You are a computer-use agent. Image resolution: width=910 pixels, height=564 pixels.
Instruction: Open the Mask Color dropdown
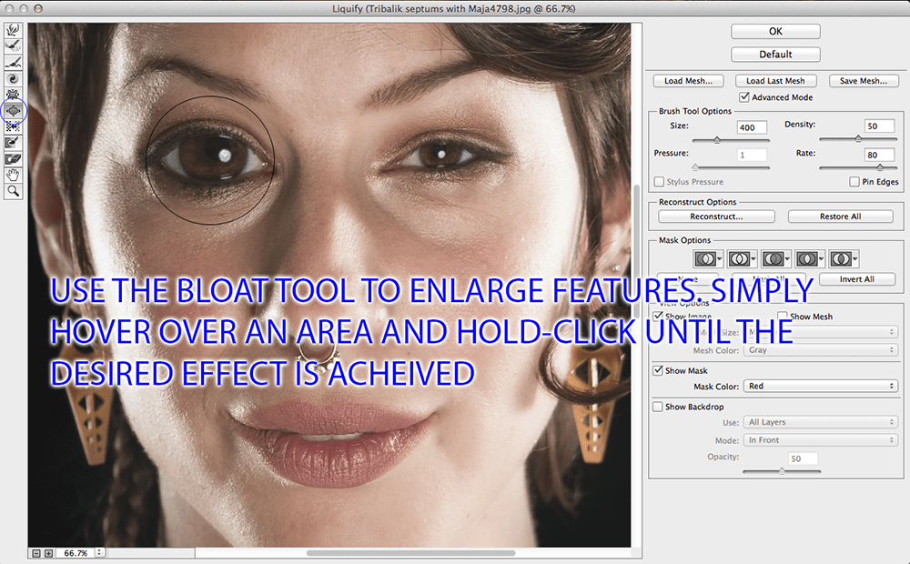821,386
